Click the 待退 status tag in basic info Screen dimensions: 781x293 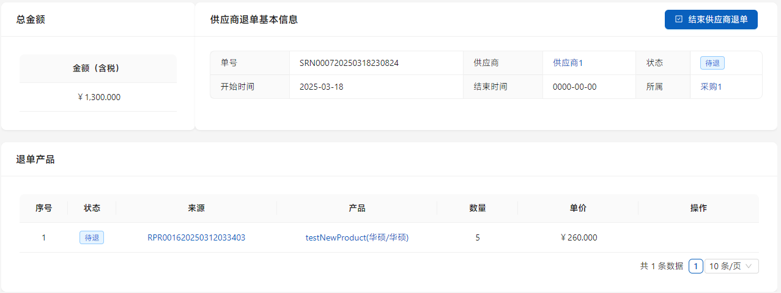pyautogui.click(x=712, y=63)
